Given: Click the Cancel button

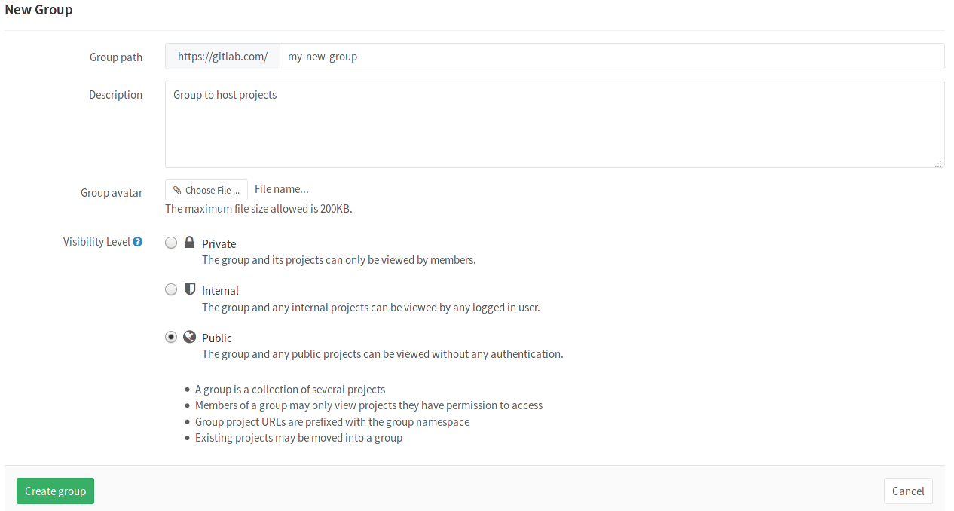Looking at the screenshot, I should tap(908, 491).
